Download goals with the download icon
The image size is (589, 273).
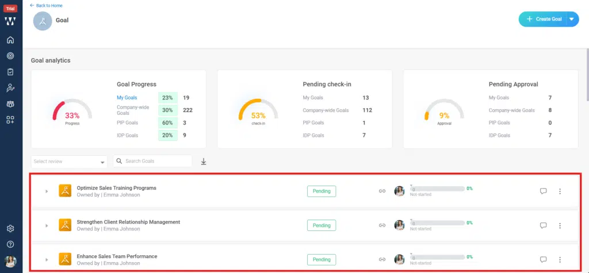click(x=204, y=162)
